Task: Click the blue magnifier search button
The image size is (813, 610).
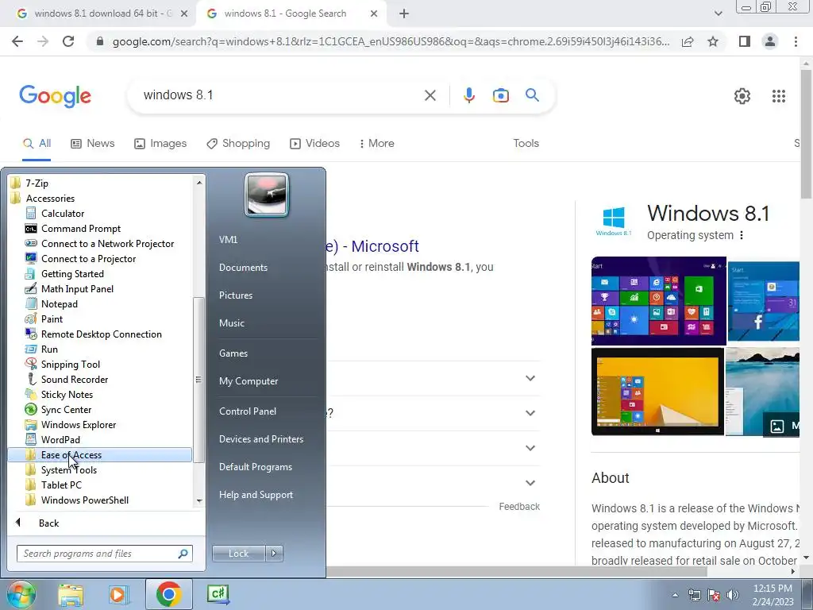Action: 532,95
